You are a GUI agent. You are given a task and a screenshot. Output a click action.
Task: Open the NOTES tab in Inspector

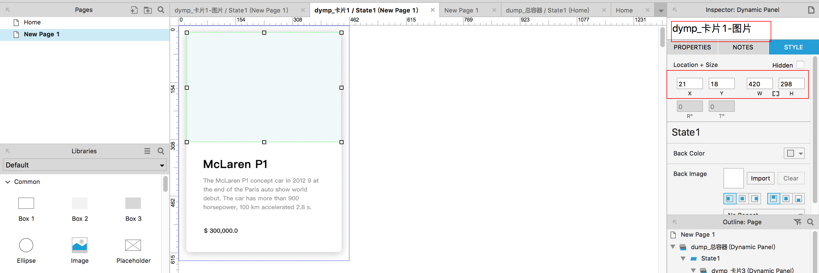pos(743,47)
